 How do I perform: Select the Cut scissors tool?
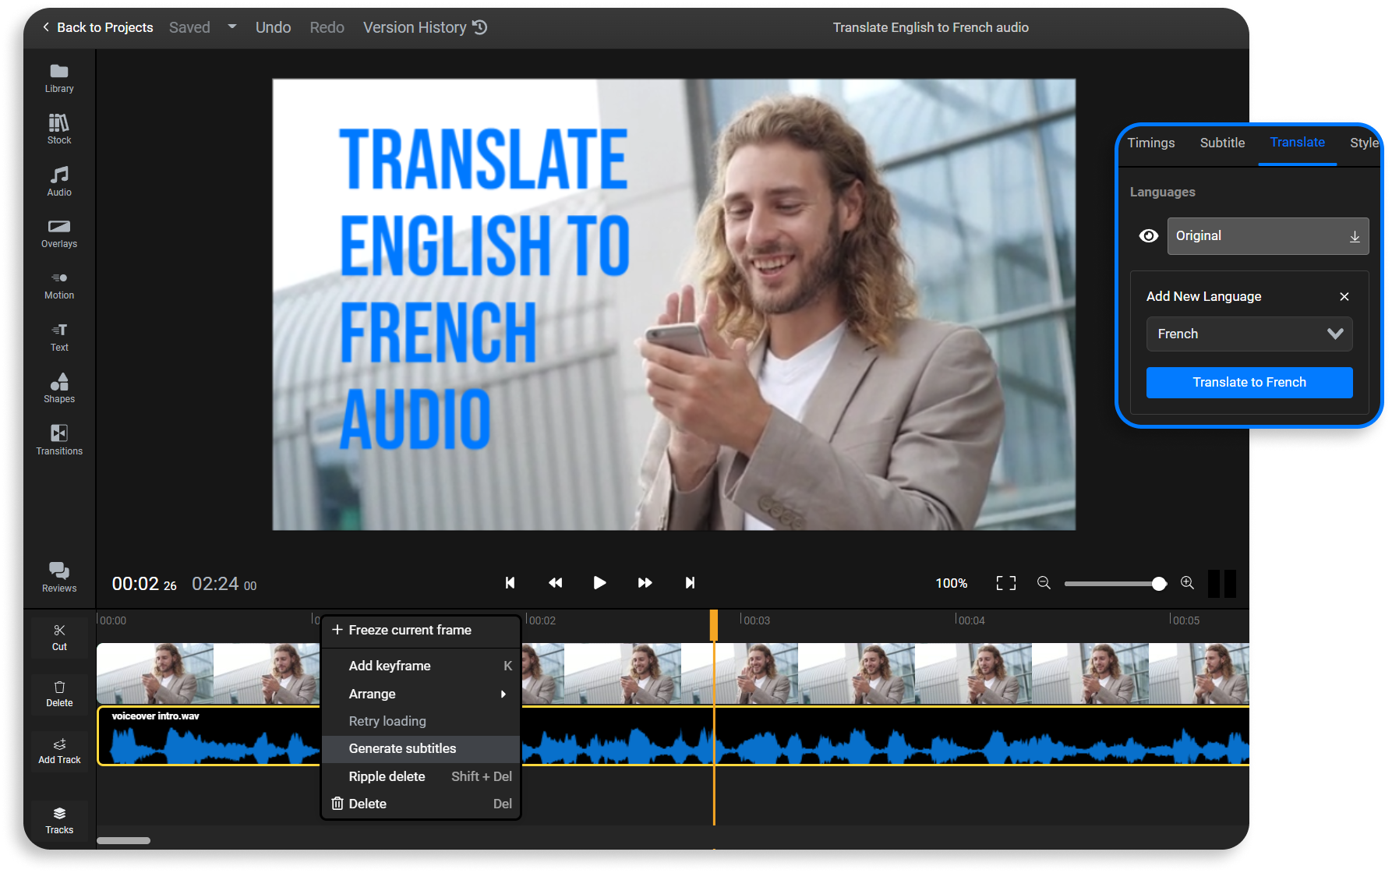tap(59, 637)
